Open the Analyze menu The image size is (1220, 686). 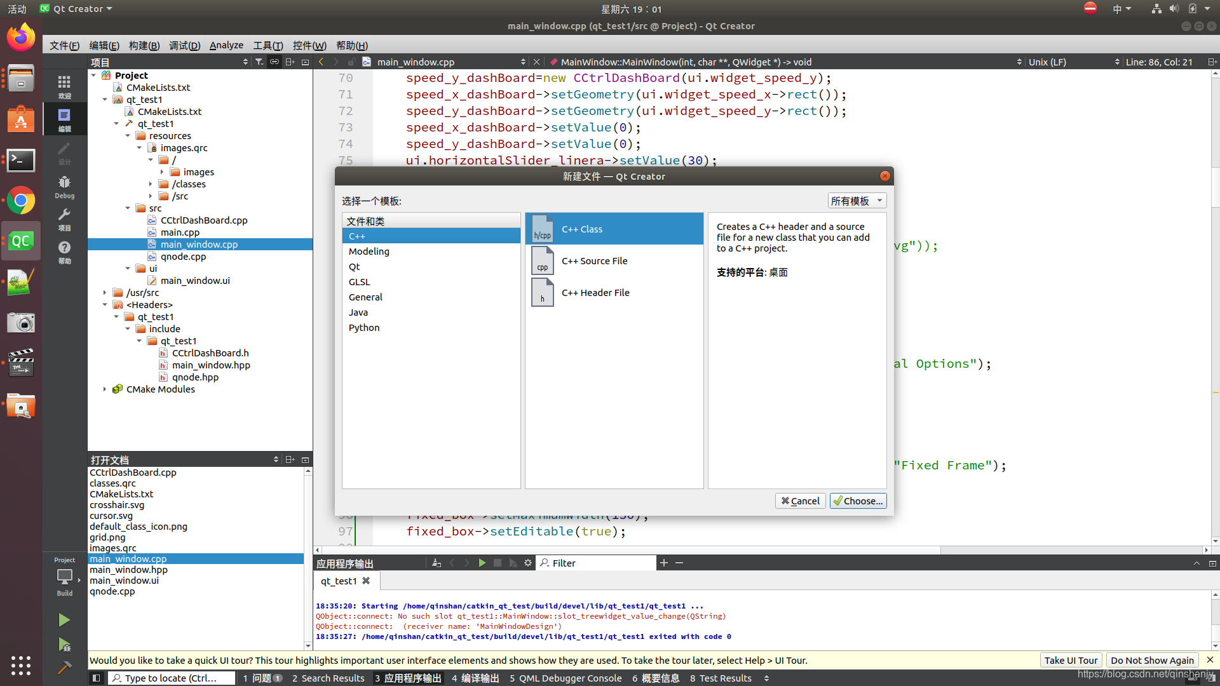(226, 45)
